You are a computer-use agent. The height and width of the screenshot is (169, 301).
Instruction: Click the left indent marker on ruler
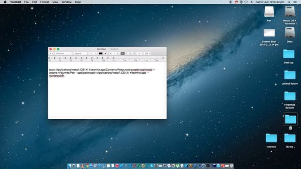point(49,58)
